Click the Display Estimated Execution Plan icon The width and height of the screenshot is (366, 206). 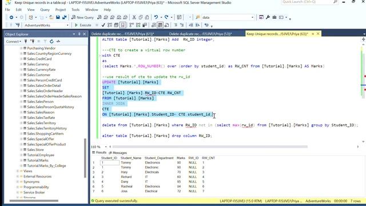pyautogui.click(x=110, y=25)
